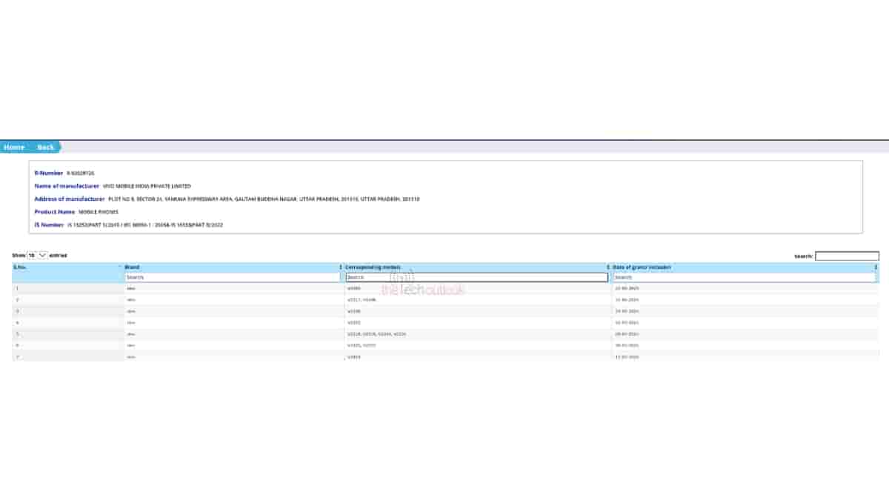Open the Home tab
The height and width of the screenshot is (500, 889).
tap(14, 147)
